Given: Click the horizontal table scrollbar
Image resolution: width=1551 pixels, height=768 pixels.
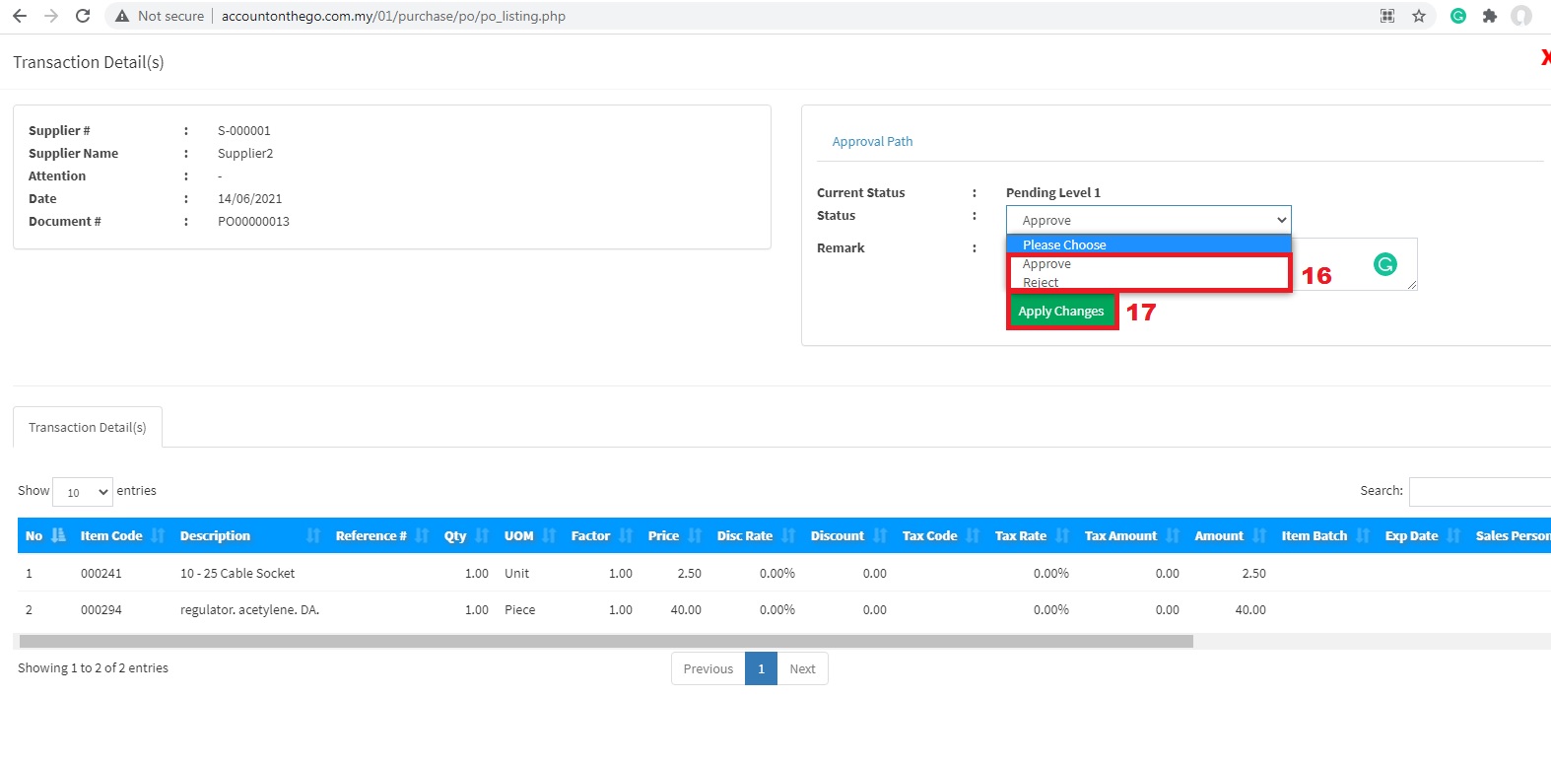Looking at the screenshot, I should (606, 642).
